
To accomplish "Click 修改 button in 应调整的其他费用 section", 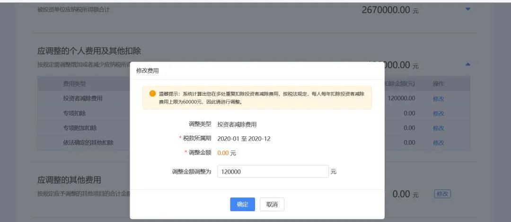I will (x=442, y=194).
